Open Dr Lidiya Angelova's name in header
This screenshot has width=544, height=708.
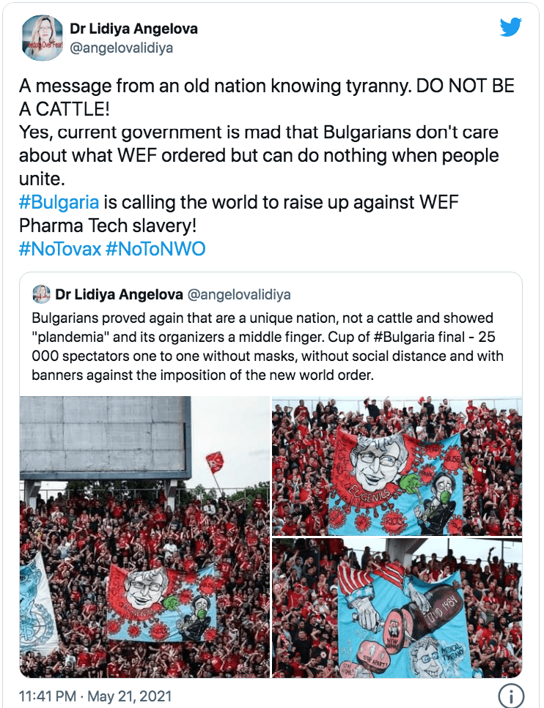click(133, 29)
